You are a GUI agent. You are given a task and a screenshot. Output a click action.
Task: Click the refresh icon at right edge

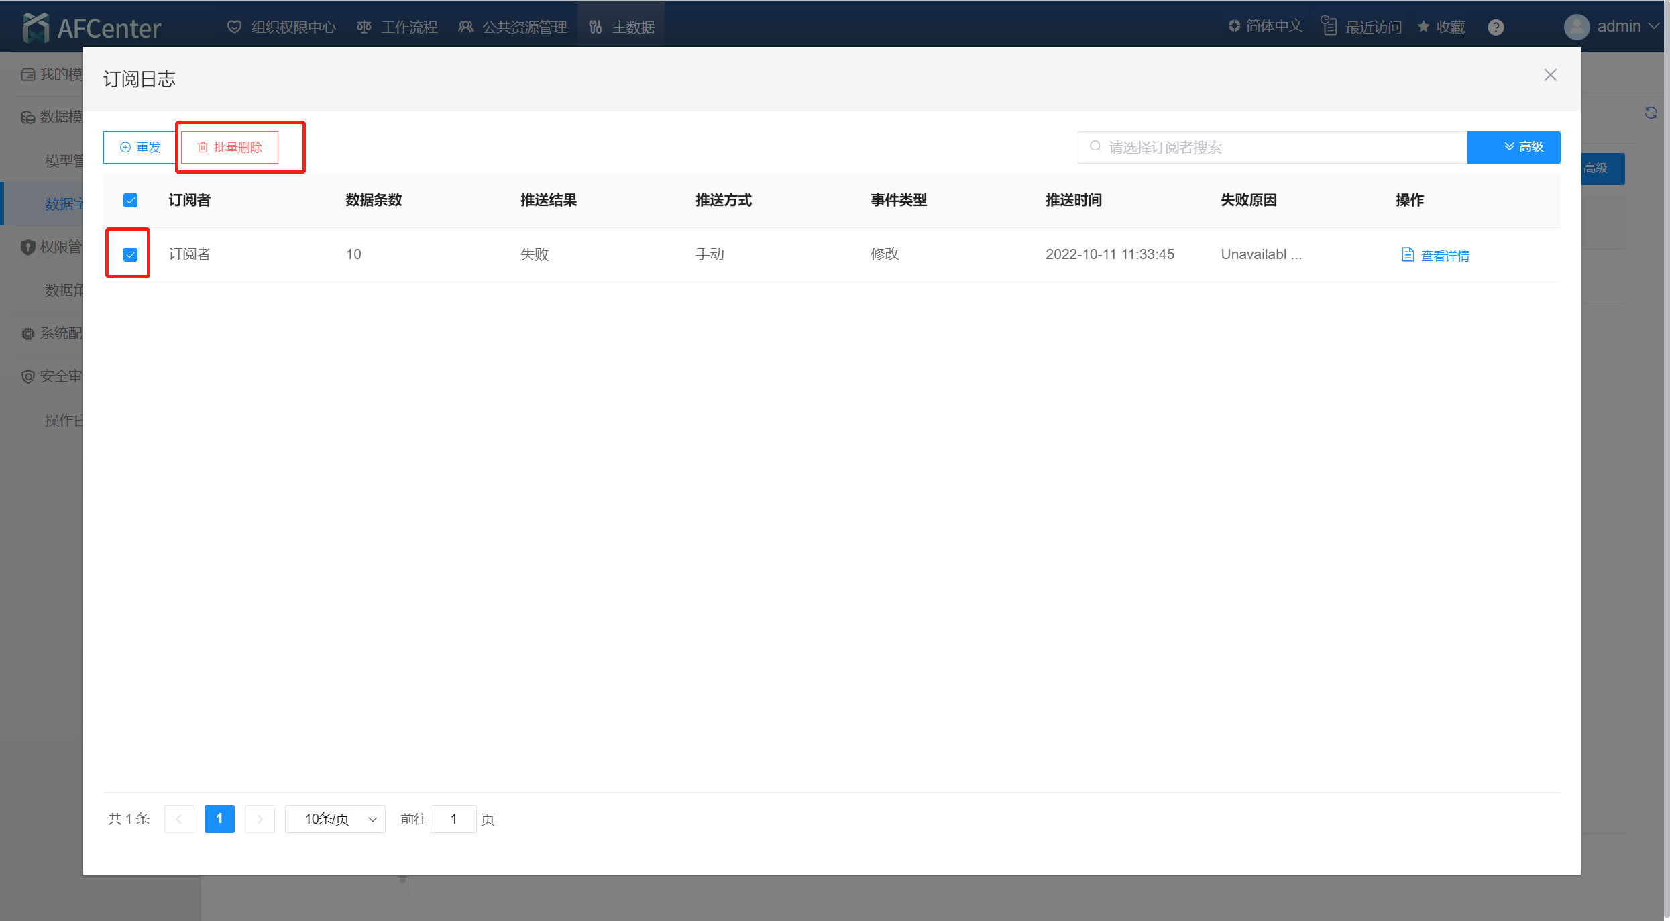coord(1651,113)
